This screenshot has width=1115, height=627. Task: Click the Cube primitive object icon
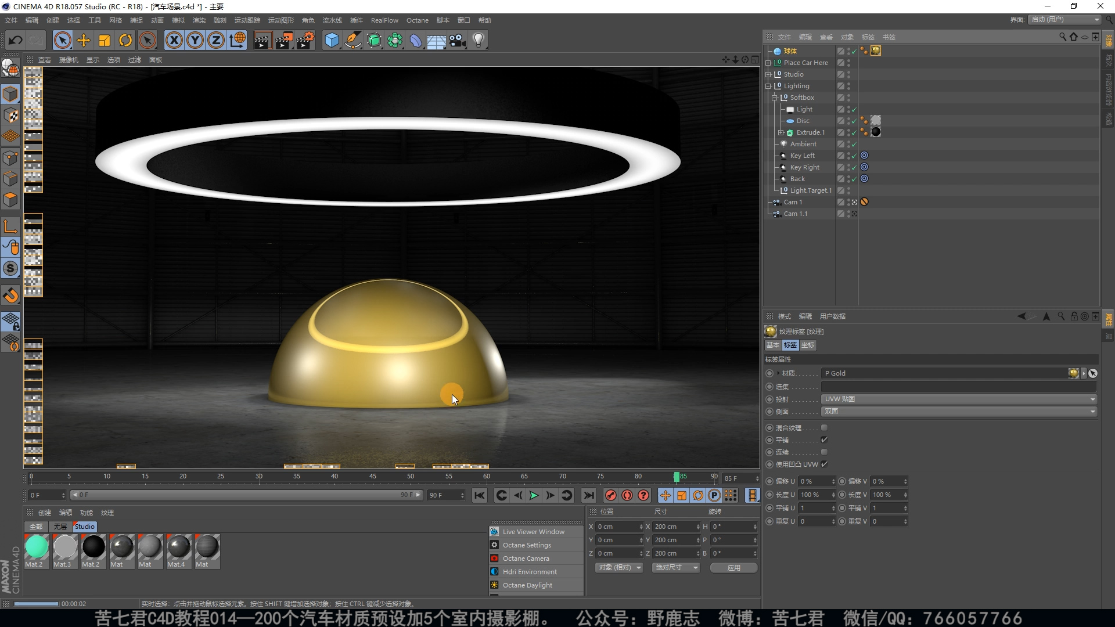[332, 40]
